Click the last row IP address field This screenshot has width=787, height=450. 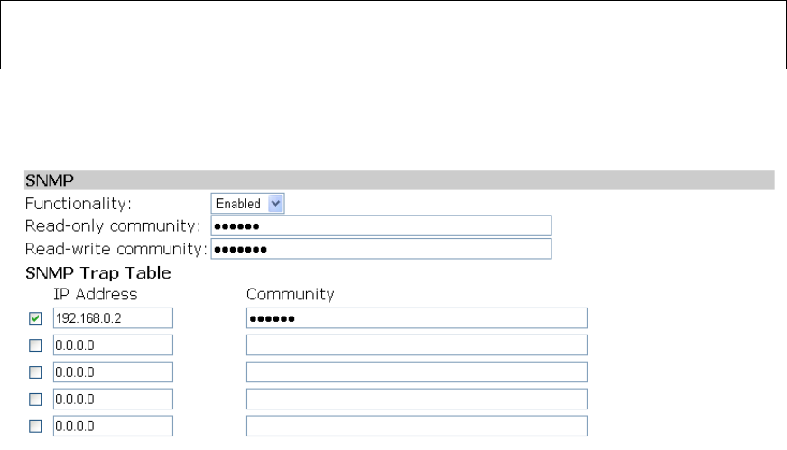pos(113,426)
